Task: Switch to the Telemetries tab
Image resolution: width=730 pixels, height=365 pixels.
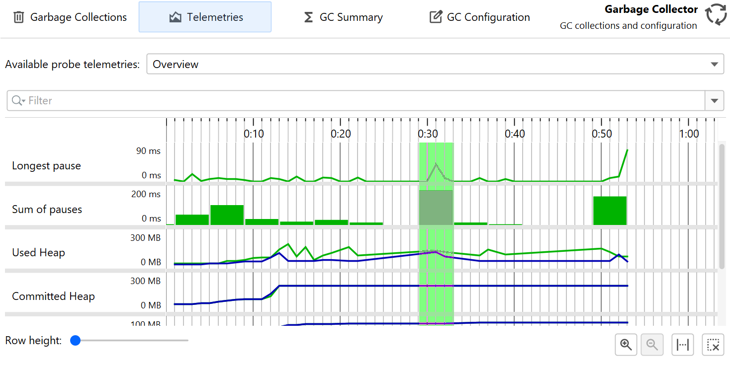Action: tap(205, 17)
